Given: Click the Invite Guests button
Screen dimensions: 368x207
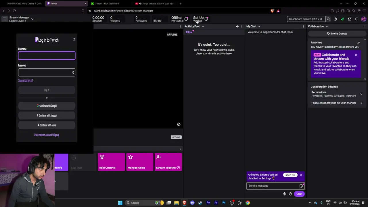Looking at the screenshot, I should (x=337, y=34).
